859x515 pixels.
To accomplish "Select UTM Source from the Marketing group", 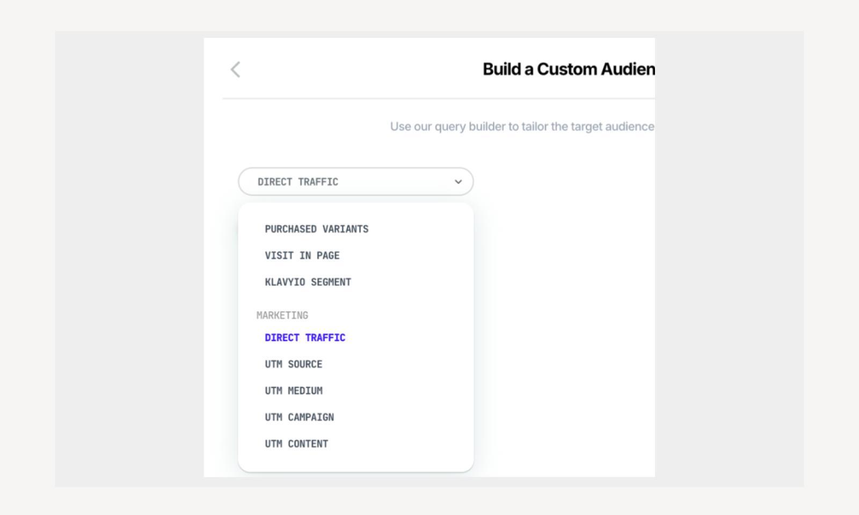I will (x=293, y=364).
